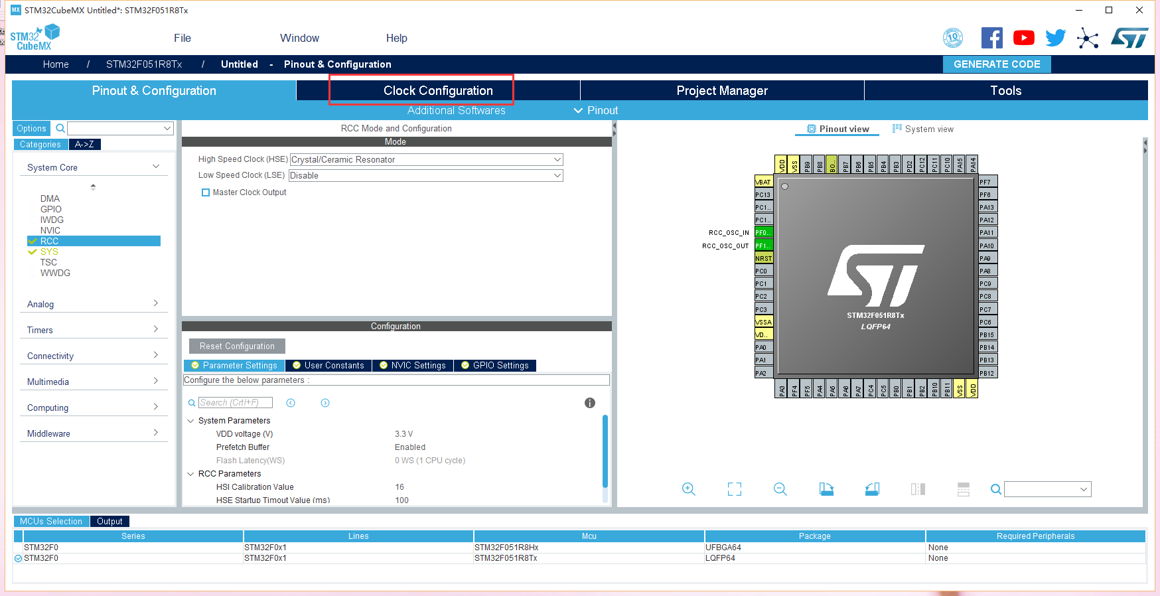Open the Pinout dropdown menu
This screenshot has width=1160, height=596.
[x=596, y=110]
